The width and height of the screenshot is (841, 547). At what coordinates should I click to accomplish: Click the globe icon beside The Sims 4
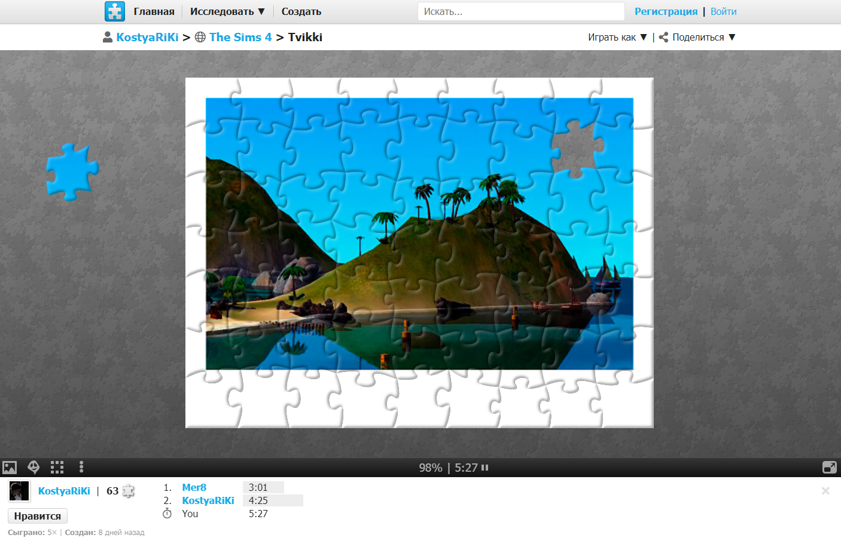(200, 37)
